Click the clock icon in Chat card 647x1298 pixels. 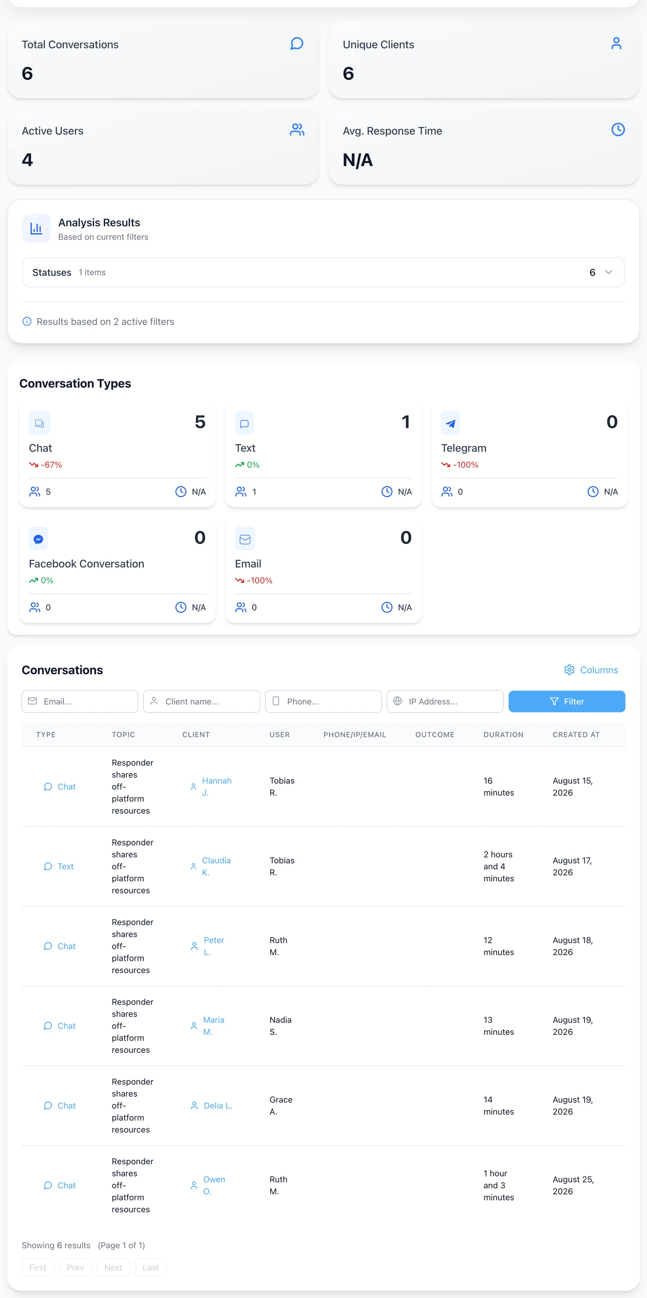180,492
